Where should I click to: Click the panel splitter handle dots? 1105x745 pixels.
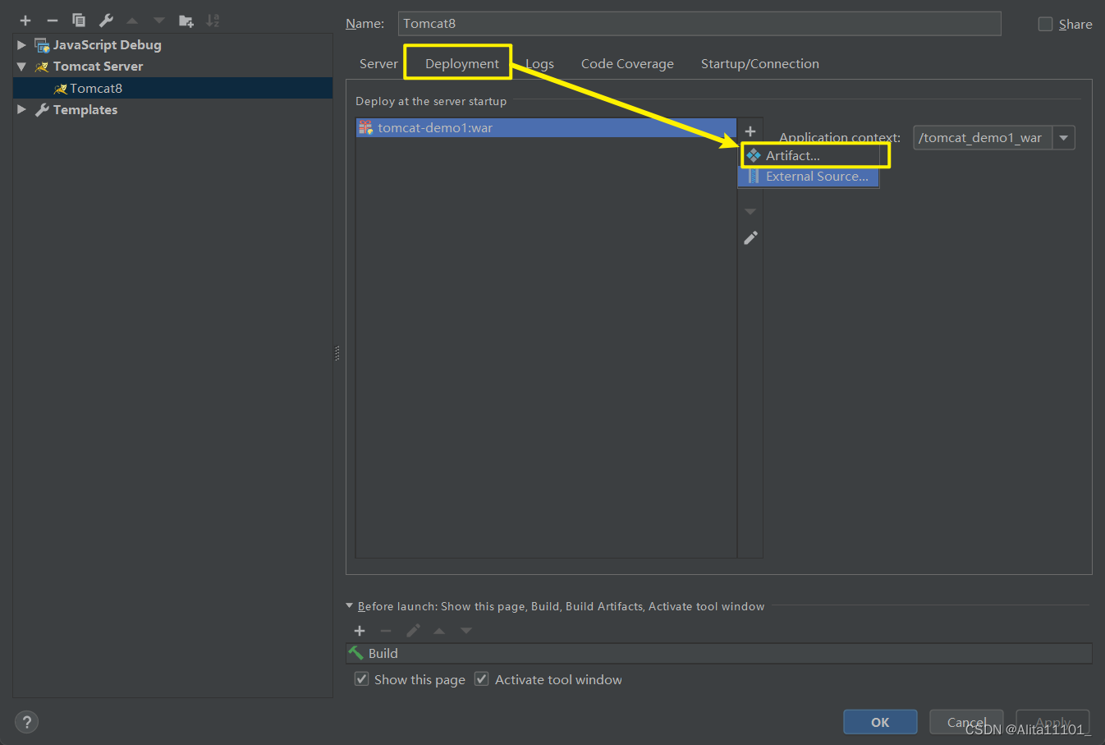pos(337,353)
